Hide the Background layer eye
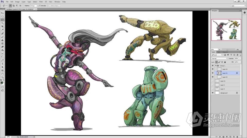 213,93
